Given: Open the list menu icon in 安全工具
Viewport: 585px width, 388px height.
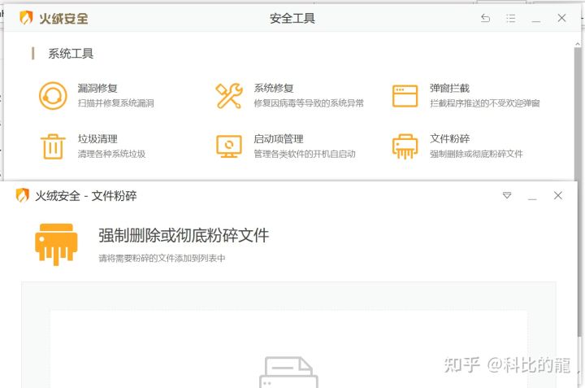Looking at the screenshot, I should (510, 18).
